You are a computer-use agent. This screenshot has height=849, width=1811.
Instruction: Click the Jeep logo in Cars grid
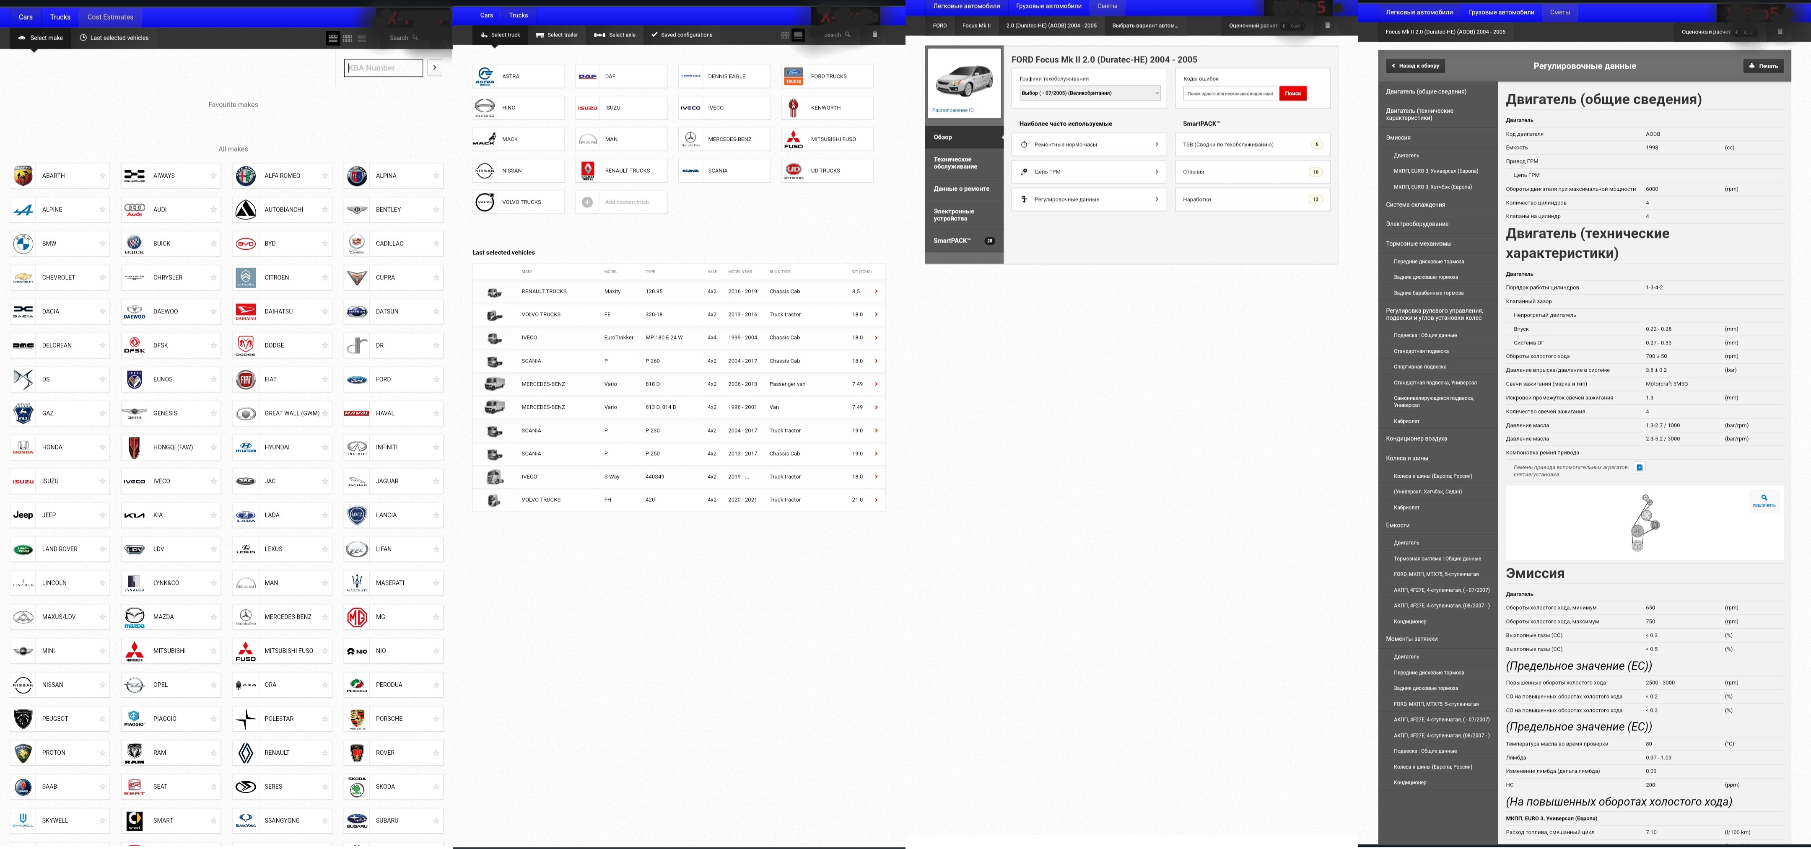point(23,515)
